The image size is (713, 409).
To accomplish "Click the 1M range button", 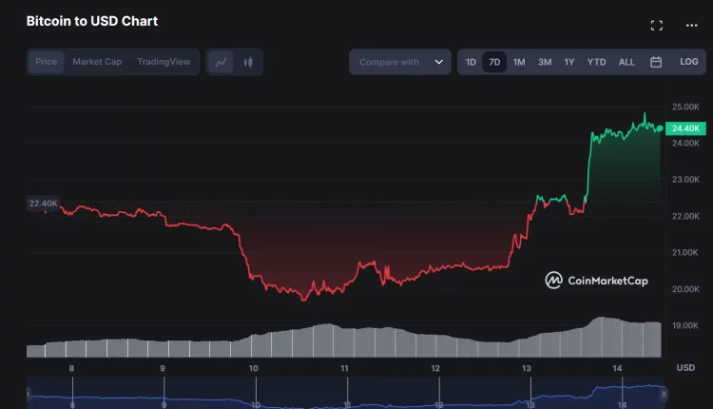I will click(519, 62).
